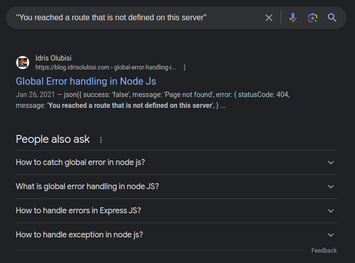
Task: Click the chevron for 'How to handle exception in node js'
Action: (331, 235)
